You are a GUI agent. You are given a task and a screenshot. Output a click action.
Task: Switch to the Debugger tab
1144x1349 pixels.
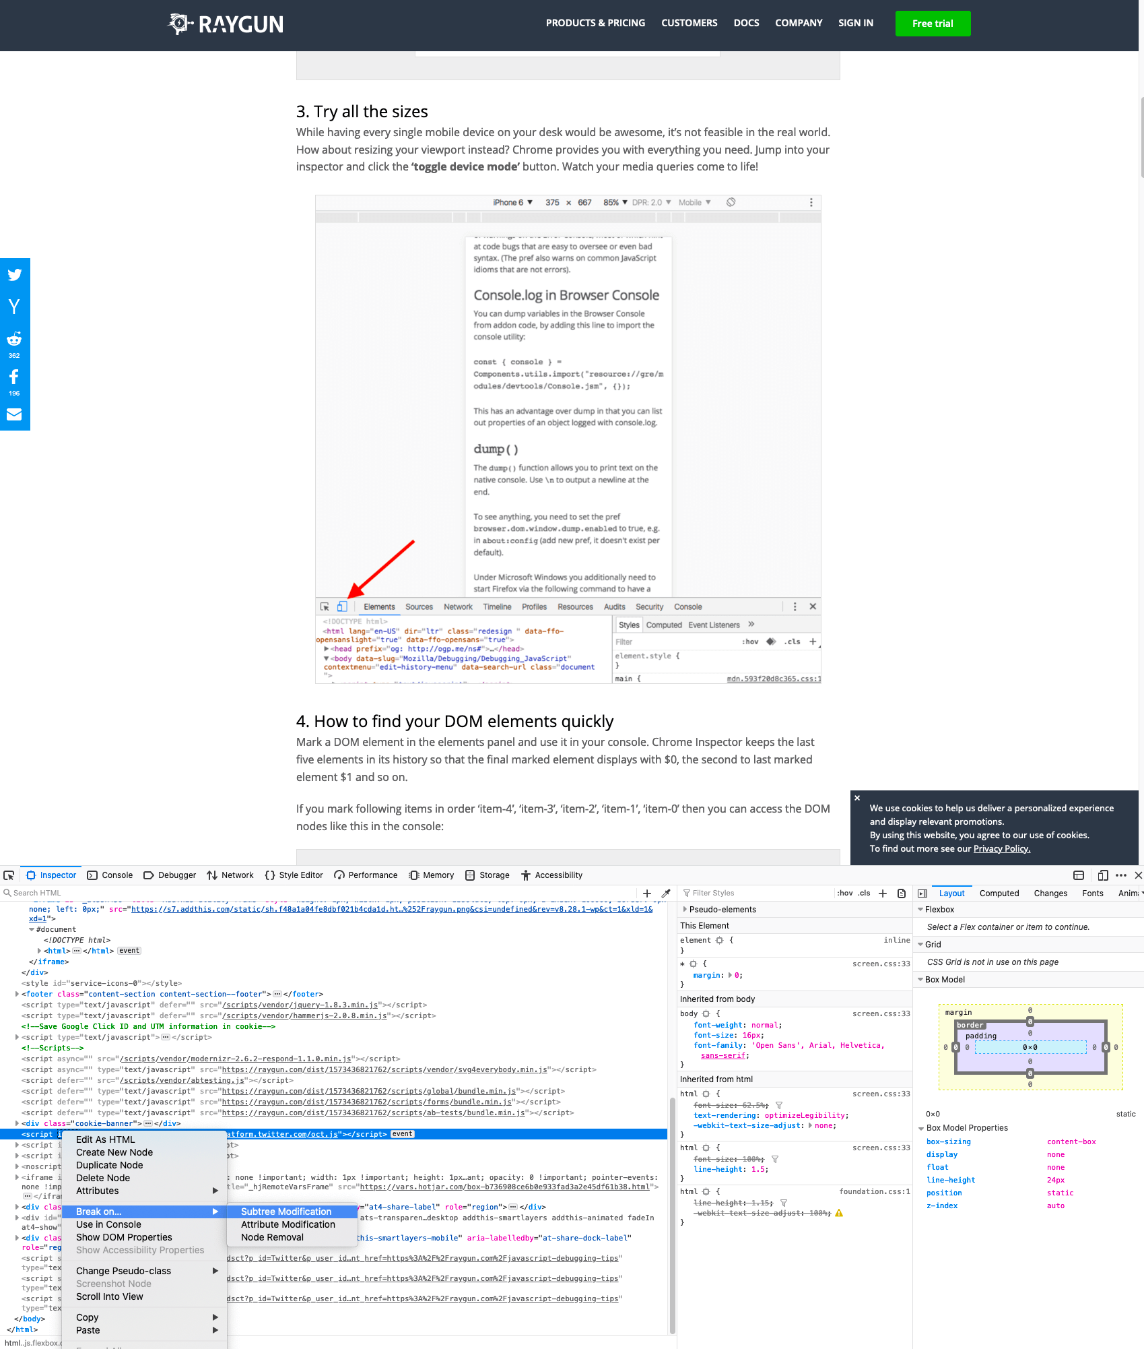(170, 875)
